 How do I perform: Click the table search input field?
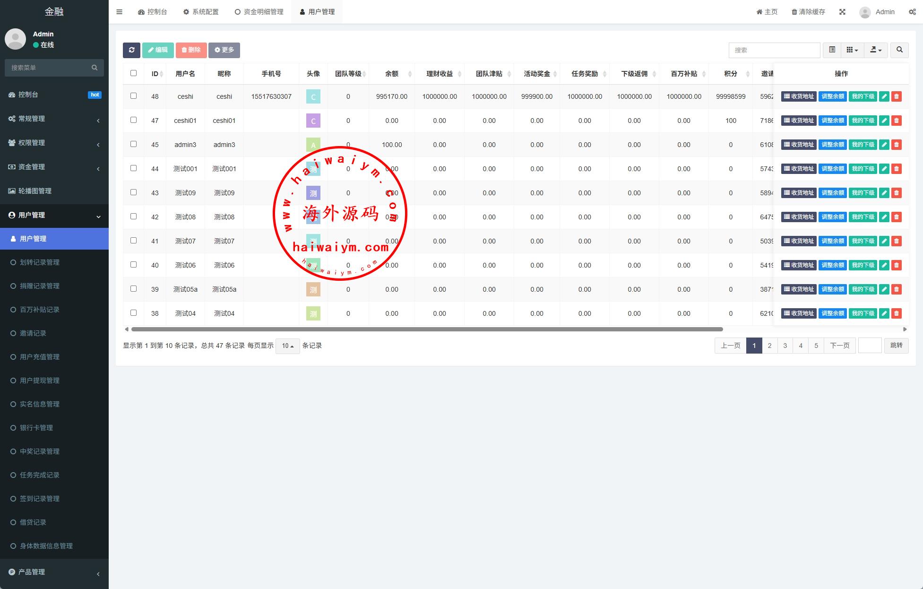click(774, 50)
